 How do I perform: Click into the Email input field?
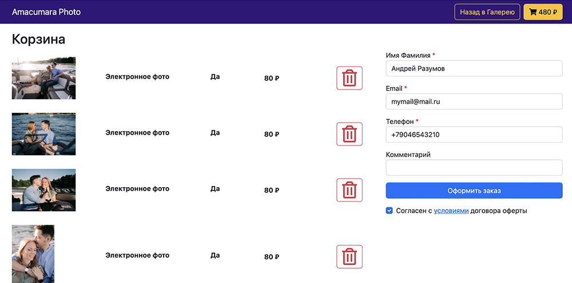click(474, 102)
